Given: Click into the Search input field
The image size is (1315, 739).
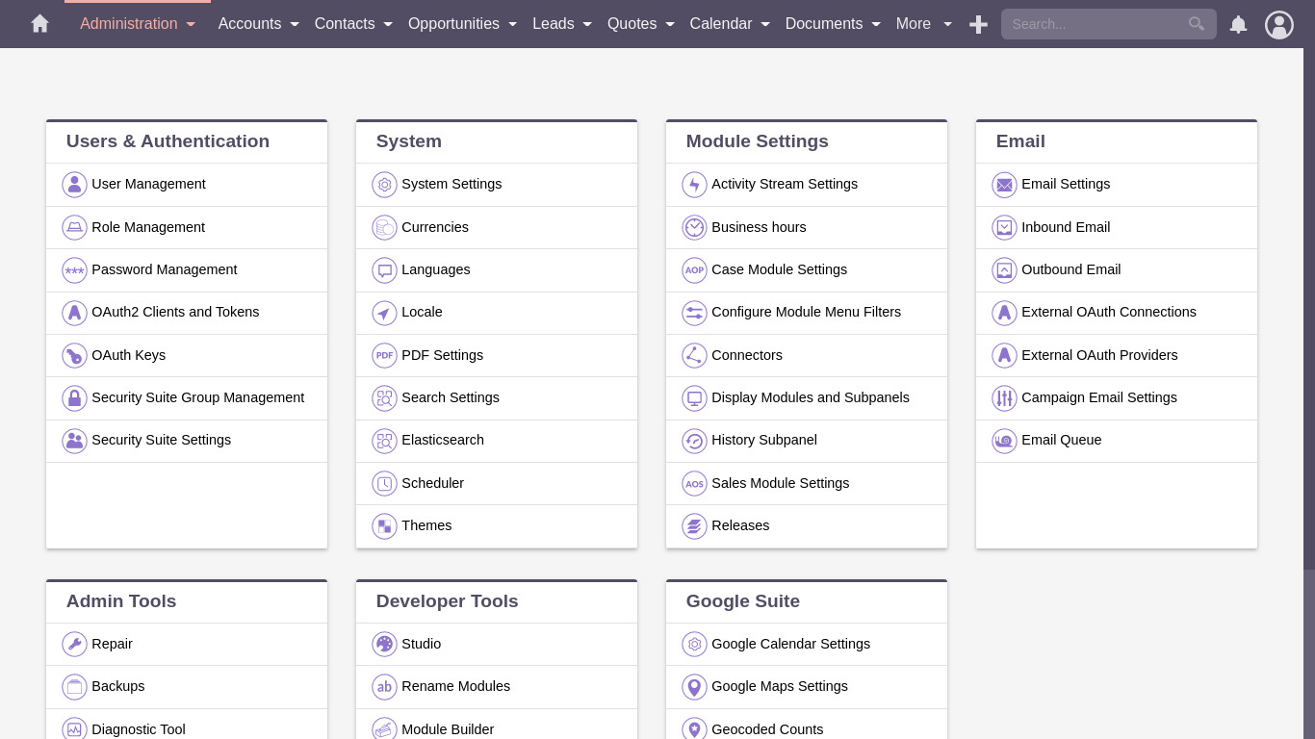Looking at the screenshot, I should click(1096, 24).
